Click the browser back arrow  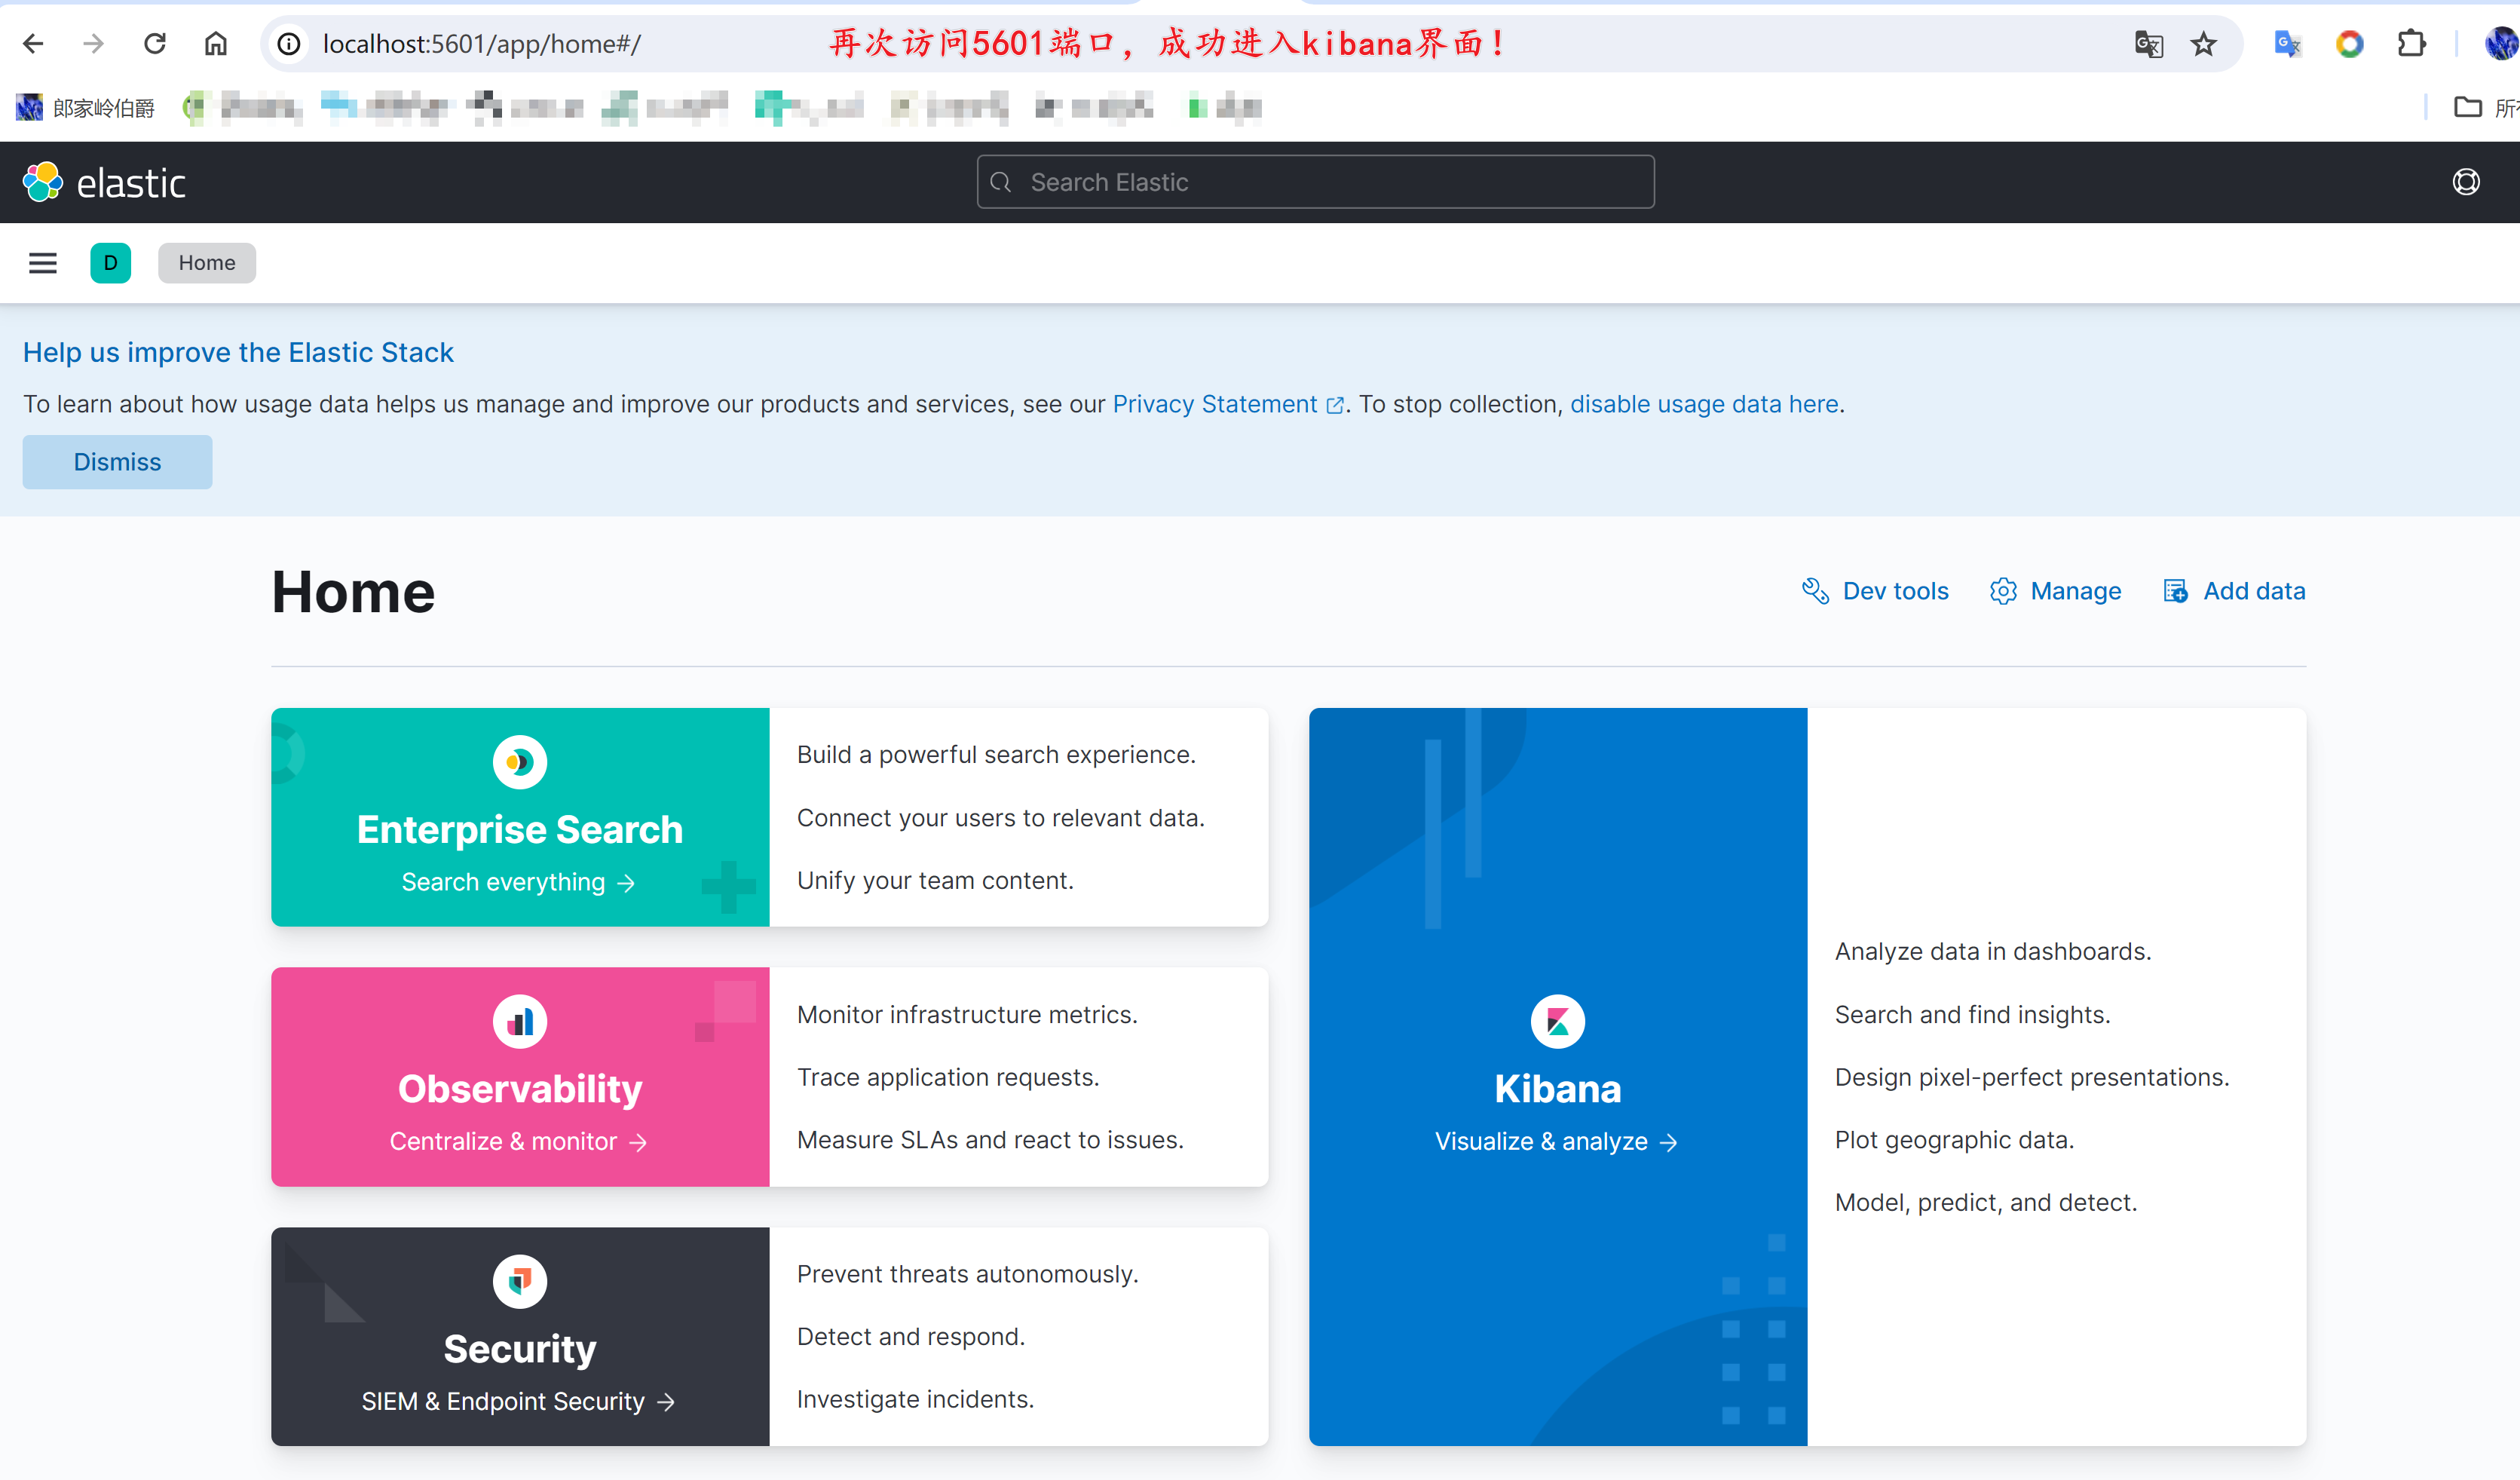click(x=33, y=44)
